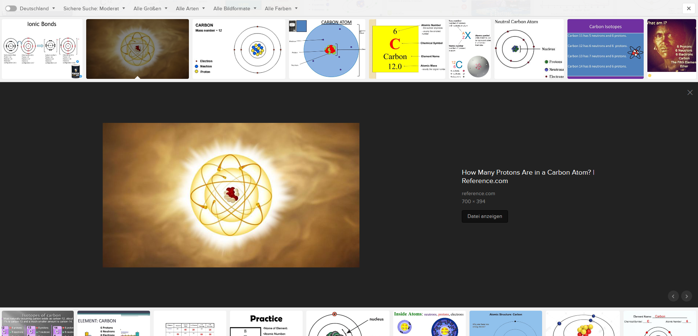Image resolution: width=698 pixels, height=336 pixels.
Task: Open Element Name Carbon worksheet thumbnail
Action: pyautogui.click(x=660, y=324)
